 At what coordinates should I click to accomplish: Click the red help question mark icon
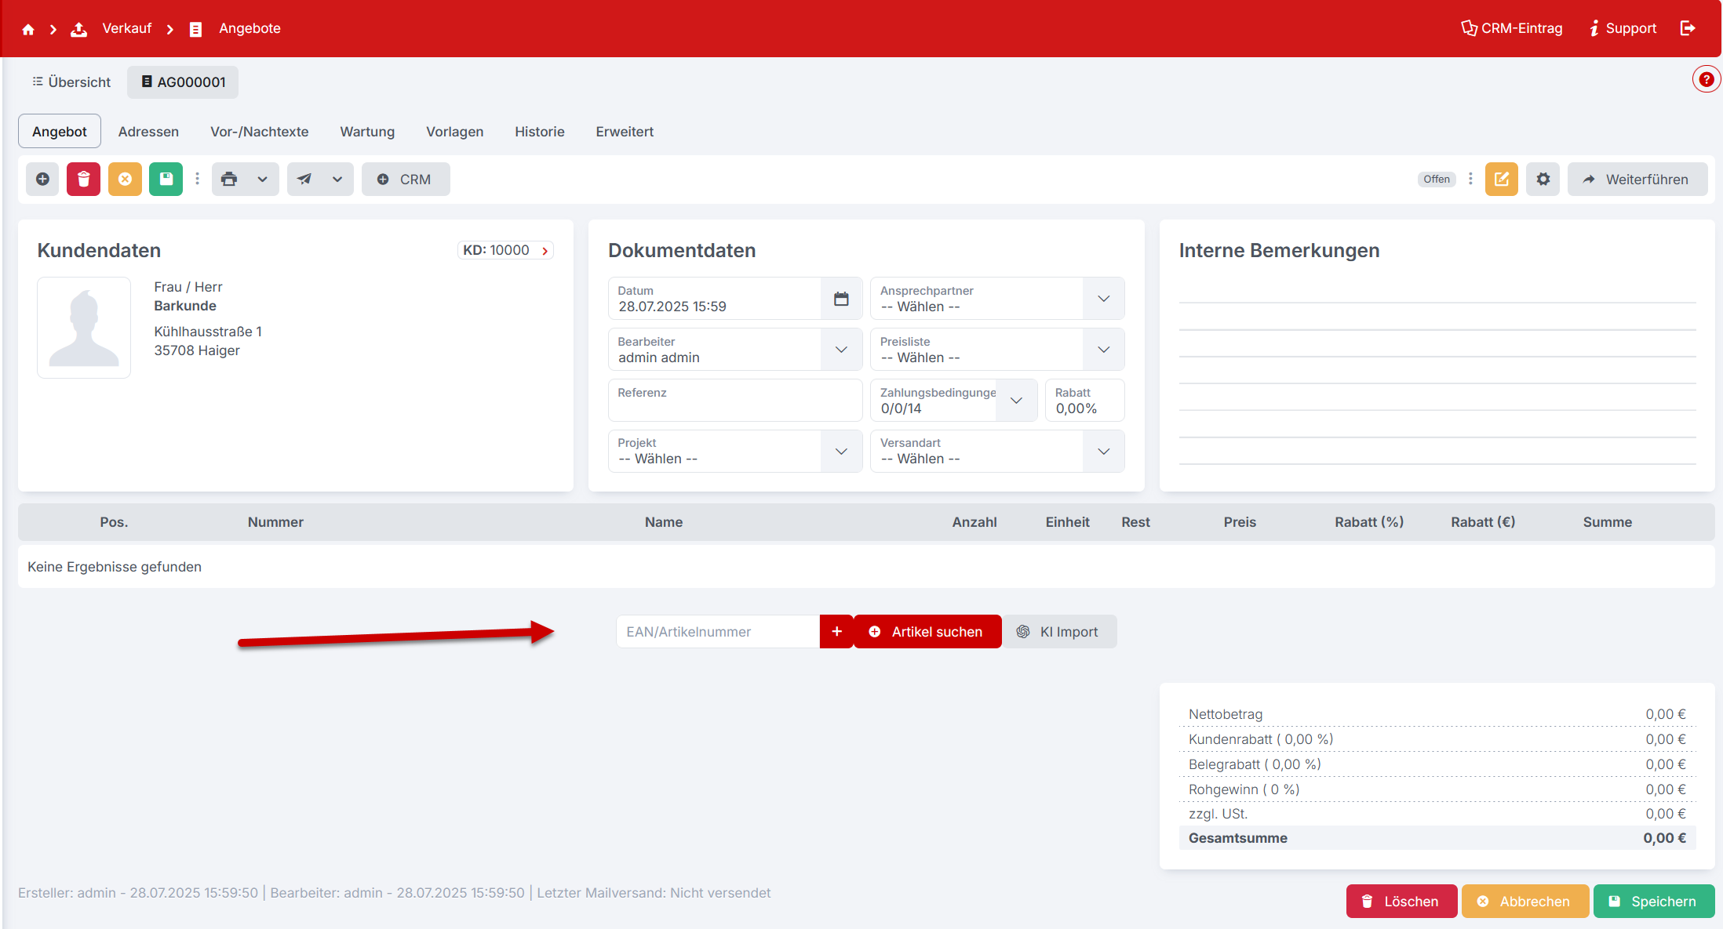[x=1706, y=80]
